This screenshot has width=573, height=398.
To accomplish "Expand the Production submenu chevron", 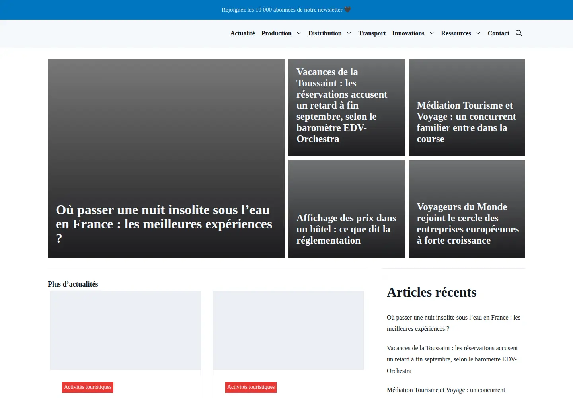I will (x=299, y=33).
